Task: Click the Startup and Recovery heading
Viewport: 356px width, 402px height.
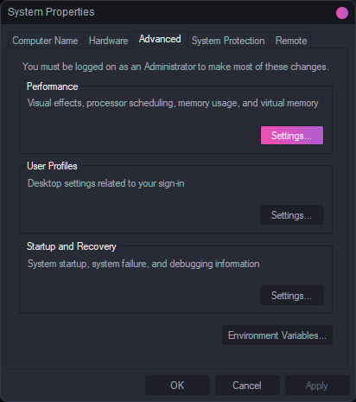Action: [72, 246]
